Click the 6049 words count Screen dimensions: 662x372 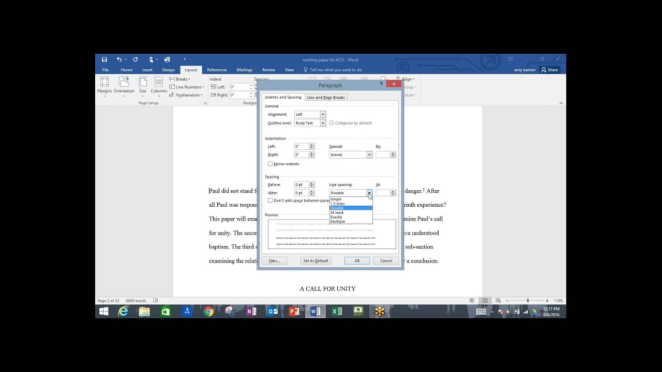(x=136, y=301)
